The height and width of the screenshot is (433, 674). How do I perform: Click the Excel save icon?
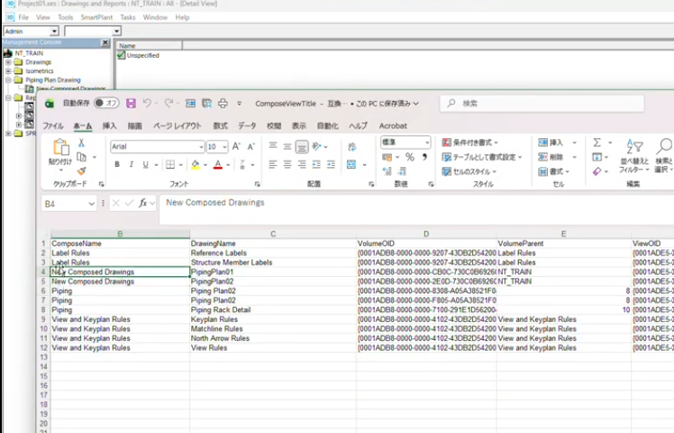131,104
